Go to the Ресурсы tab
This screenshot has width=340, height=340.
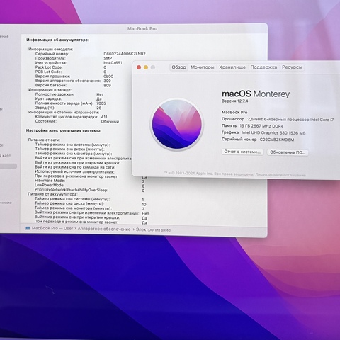[x=292, y=67]
